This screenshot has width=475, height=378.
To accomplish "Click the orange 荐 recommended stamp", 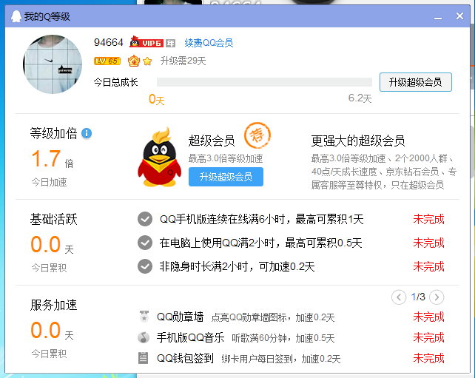I will 257,135.
